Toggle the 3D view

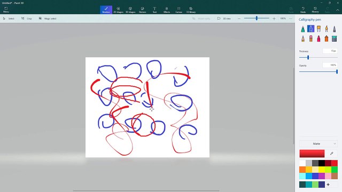pos(224,19)
